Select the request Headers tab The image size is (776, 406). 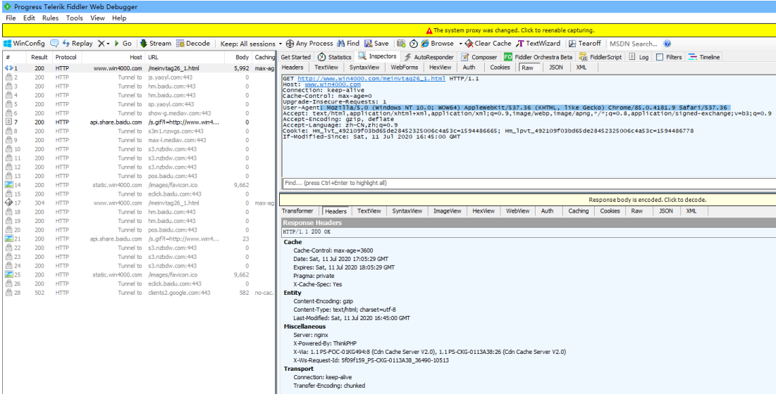292,68
